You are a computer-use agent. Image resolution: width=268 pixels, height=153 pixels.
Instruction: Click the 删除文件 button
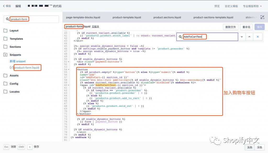coord(231,27)
